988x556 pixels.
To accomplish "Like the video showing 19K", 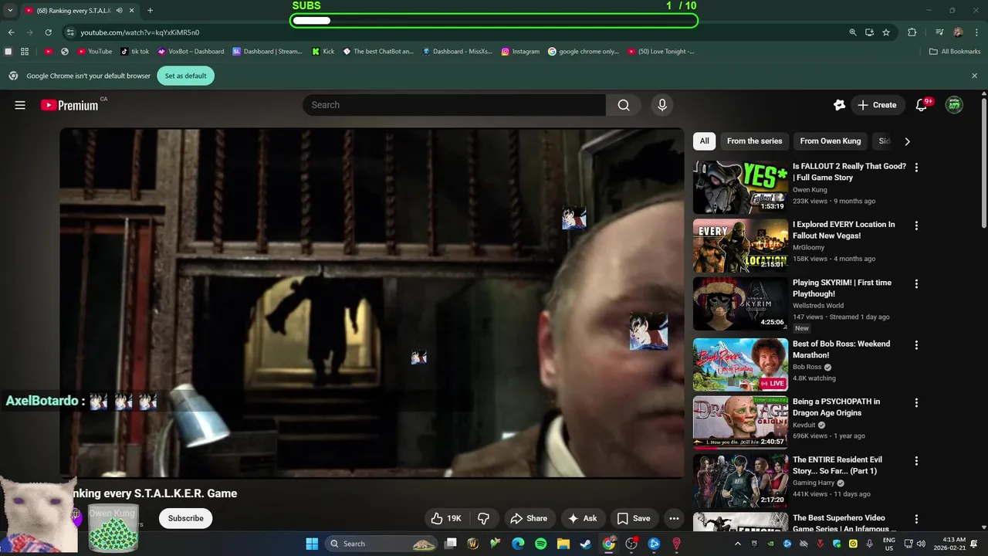I will 446,518.
